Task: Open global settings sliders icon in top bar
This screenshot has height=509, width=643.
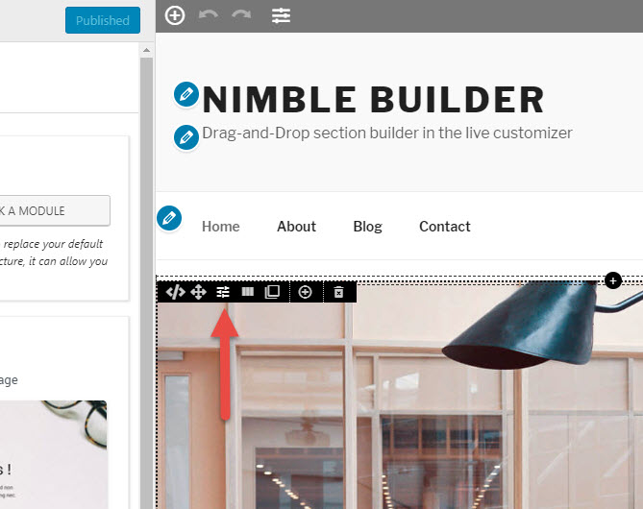Action: tap(281, 16)
